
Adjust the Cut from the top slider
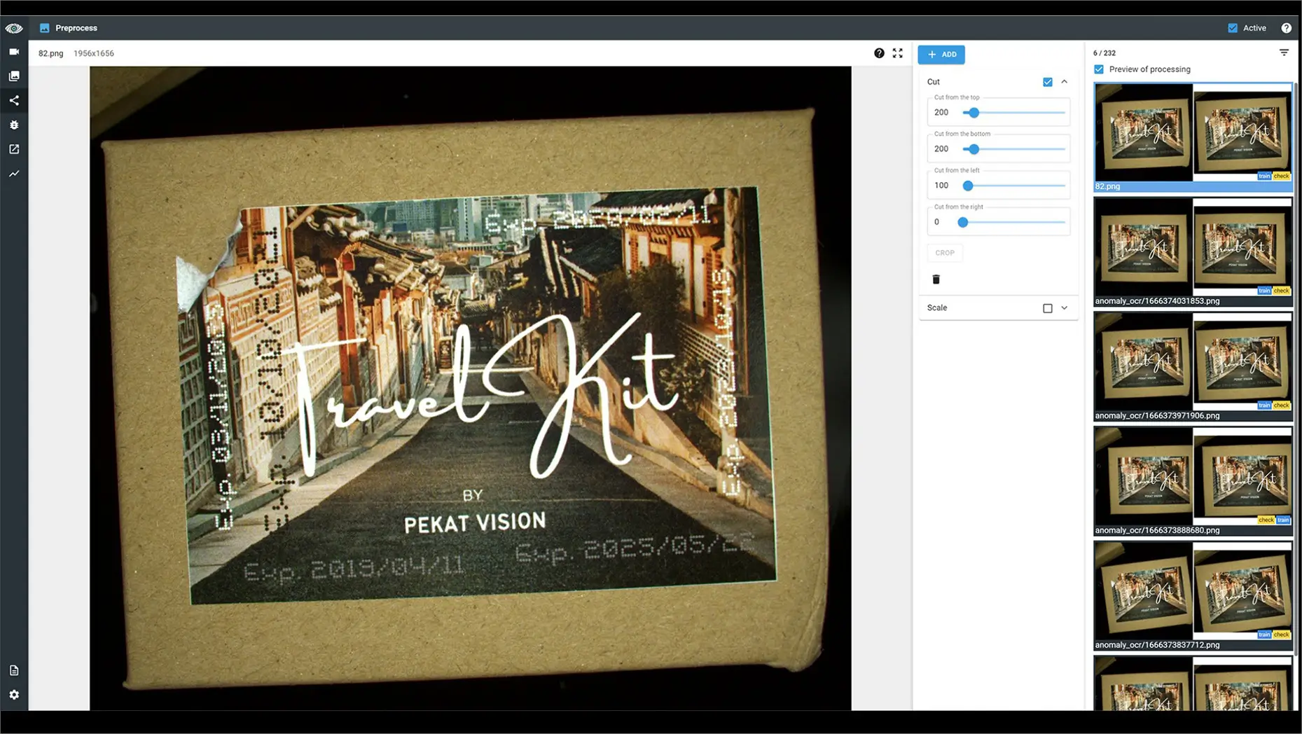coord(973,113)
